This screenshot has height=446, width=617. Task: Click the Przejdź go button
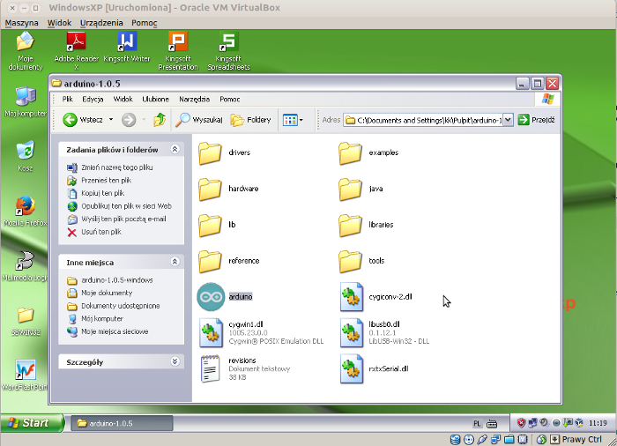pyautogui.click(x=536, y=120)
